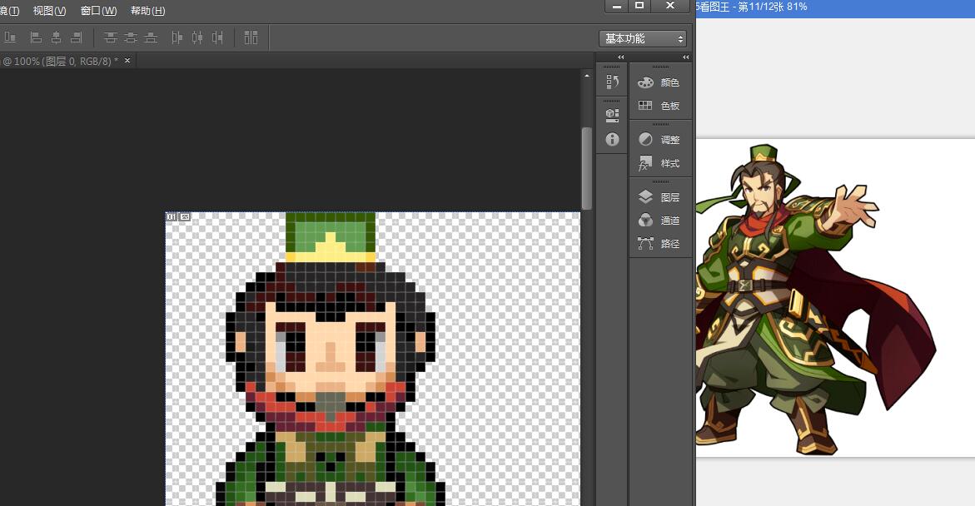
Task: Click the canvas vertical scrollbar thumb
Action: click(586, 168)
